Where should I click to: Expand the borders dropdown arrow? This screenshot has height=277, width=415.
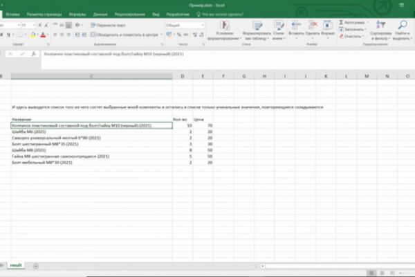(x=26, y=35)
